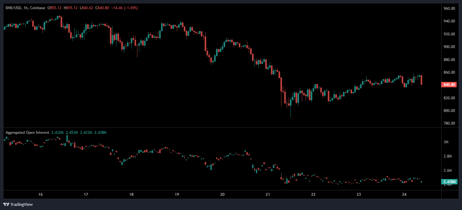Click date 24 on the time axis
462x210 pixels.
pos(404,194)
